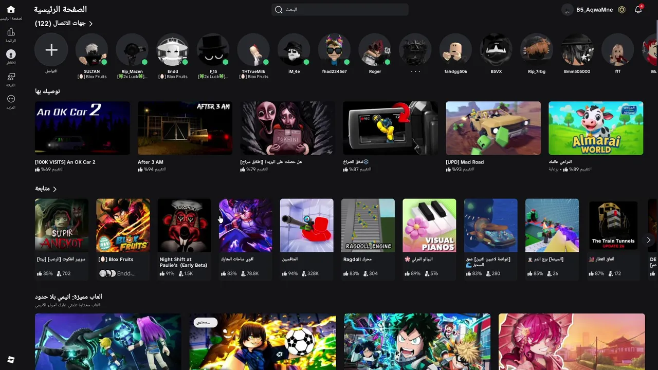This screenshot has height=370, width=658.
Task: Open the soccer anime featured banner
Action: point(263,342)
